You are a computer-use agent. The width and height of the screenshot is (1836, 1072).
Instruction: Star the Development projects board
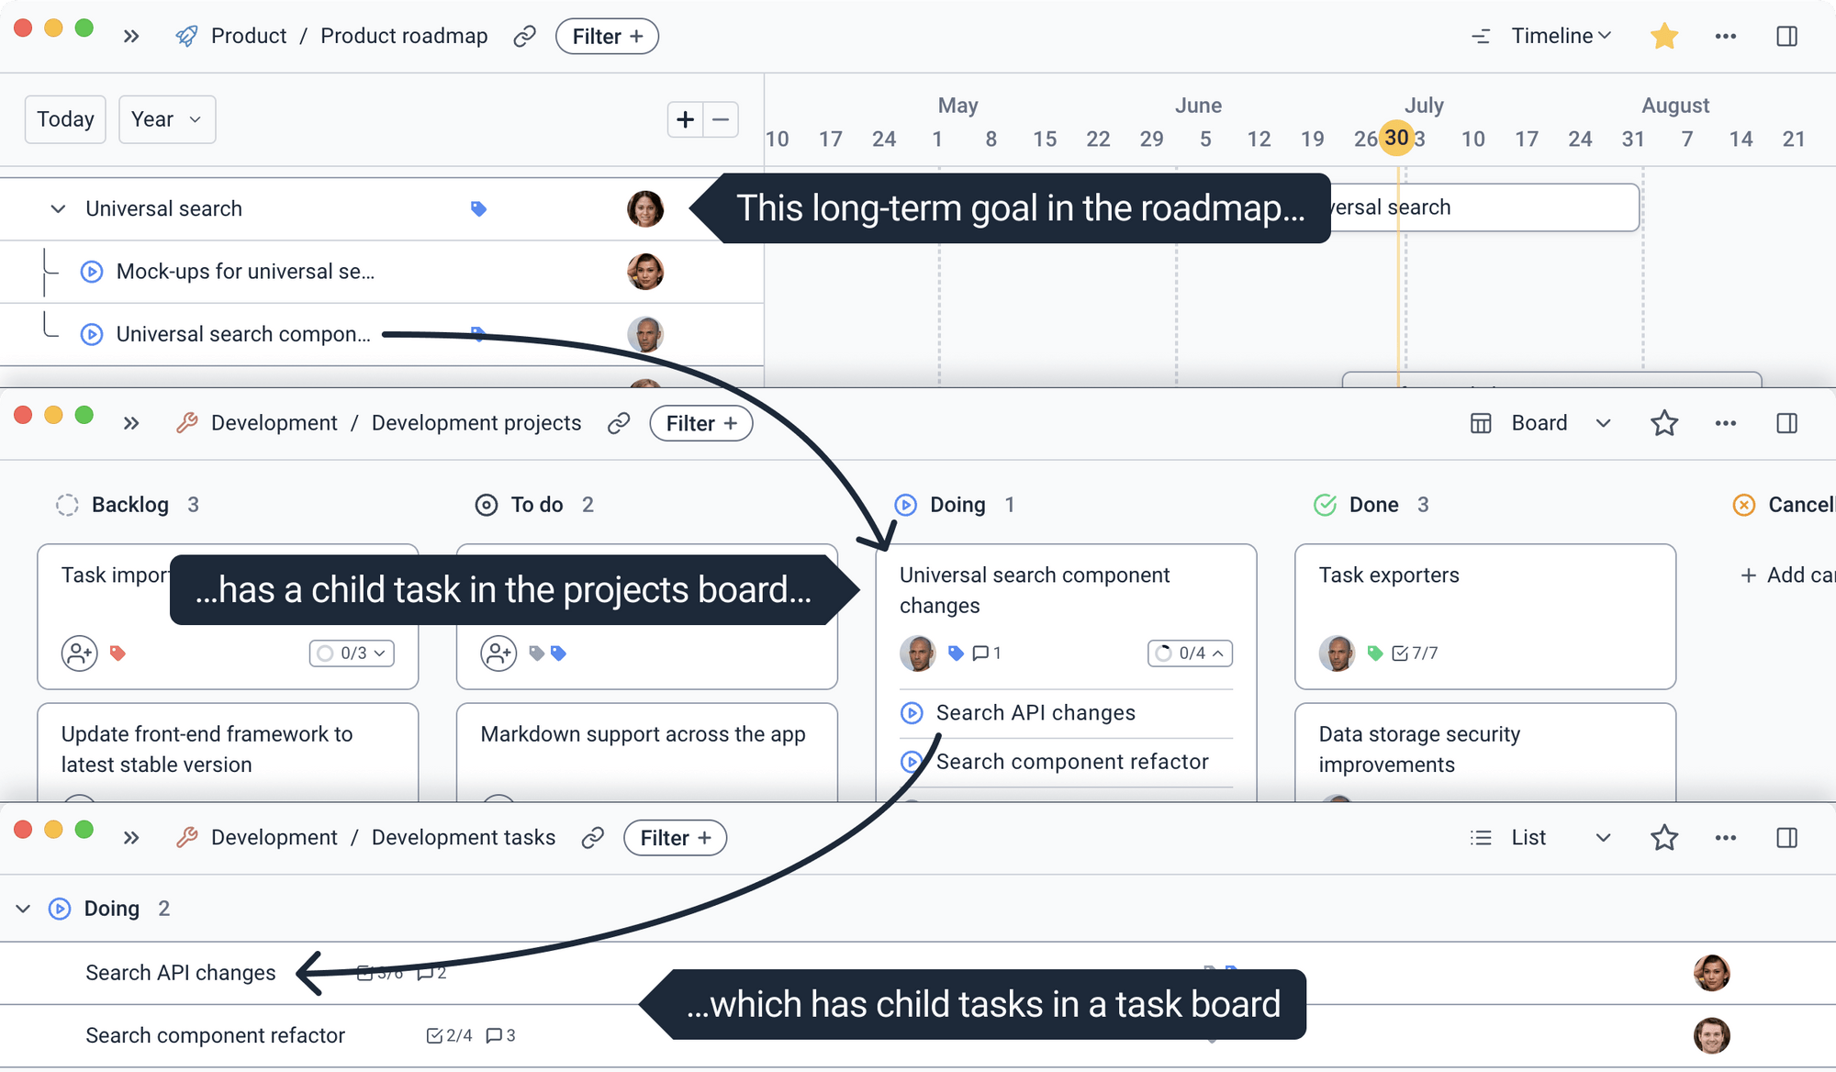1664,423
